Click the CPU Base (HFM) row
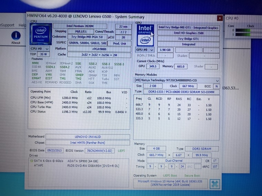The image size is (262, 196). click(79, 102)
